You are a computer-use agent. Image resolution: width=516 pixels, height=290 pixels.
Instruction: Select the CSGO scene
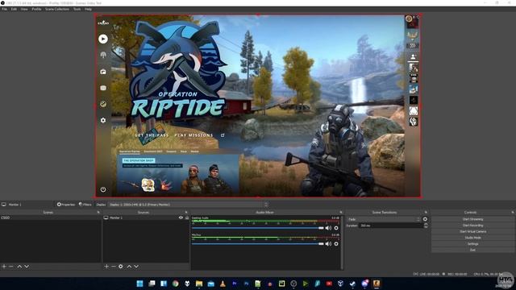[x=50, y=217]
